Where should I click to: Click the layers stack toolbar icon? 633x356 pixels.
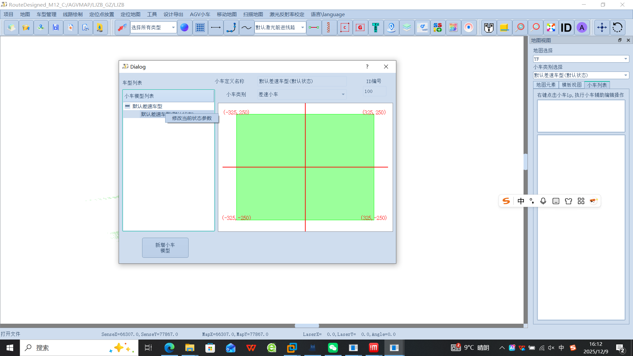pos(407,27)
